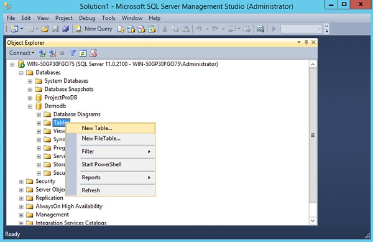373x242 pixels.
Task: Open the Tools menu
Action: (108, 18)
